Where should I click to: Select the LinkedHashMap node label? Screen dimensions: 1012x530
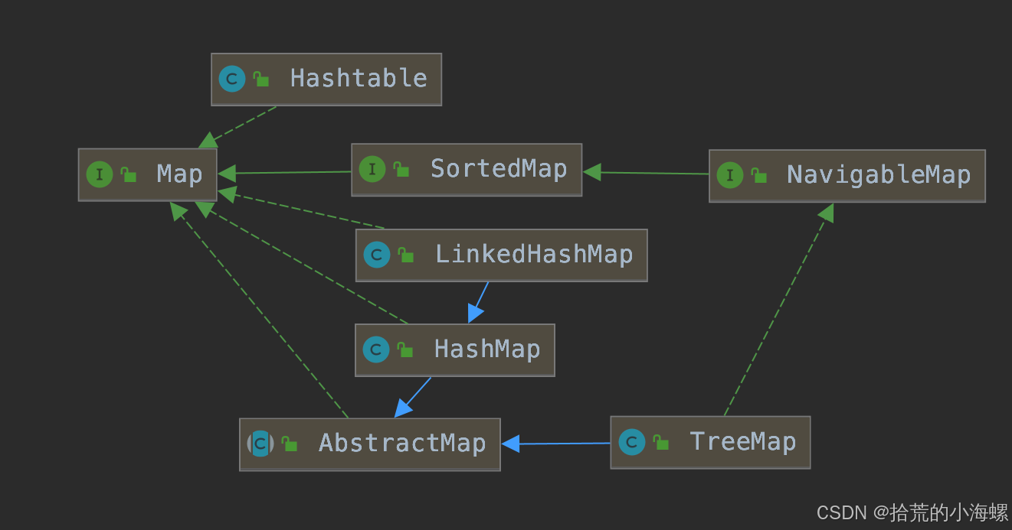coord(534,255)
